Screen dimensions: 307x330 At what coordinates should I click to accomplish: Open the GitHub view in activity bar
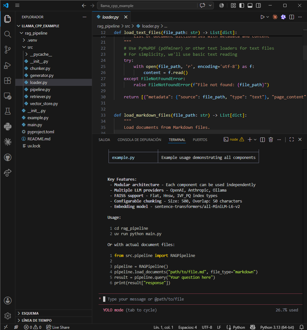[8, 157]
